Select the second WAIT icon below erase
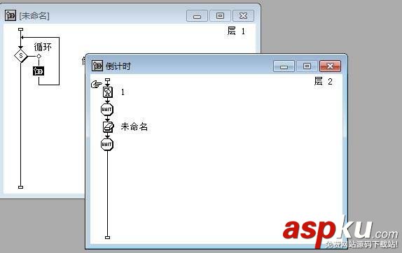This screenshot has width=402, height=253. pos(107,145)
